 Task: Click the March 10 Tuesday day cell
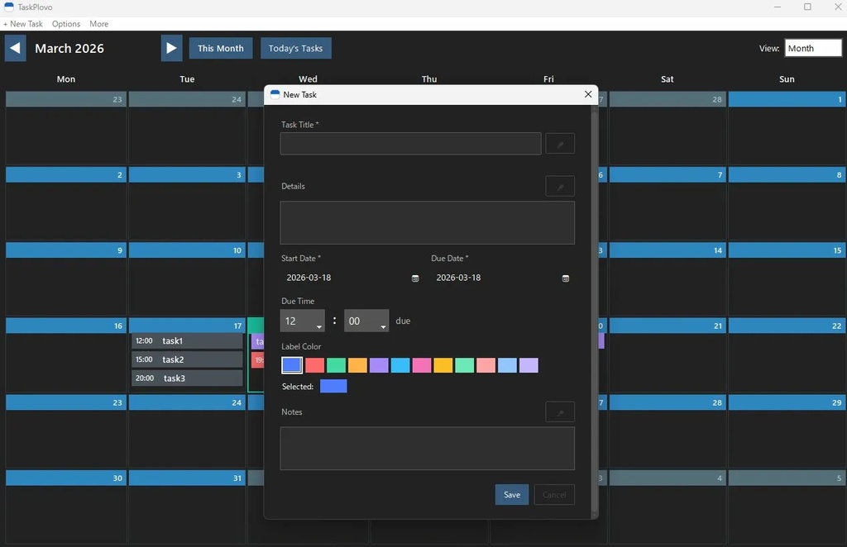click(x=187, y=279)
